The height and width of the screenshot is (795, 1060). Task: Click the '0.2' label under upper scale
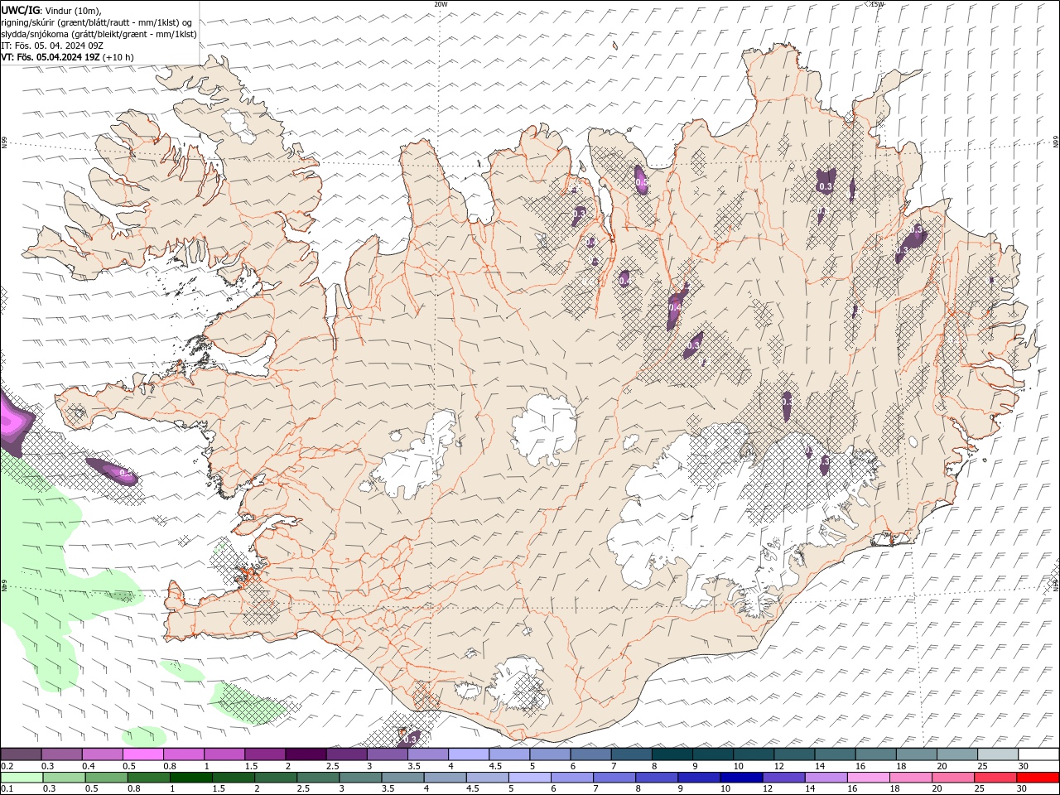click(7, 766)
